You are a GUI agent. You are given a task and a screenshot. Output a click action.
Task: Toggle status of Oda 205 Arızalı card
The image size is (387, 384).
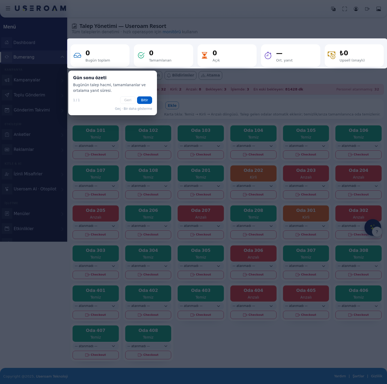96,213
